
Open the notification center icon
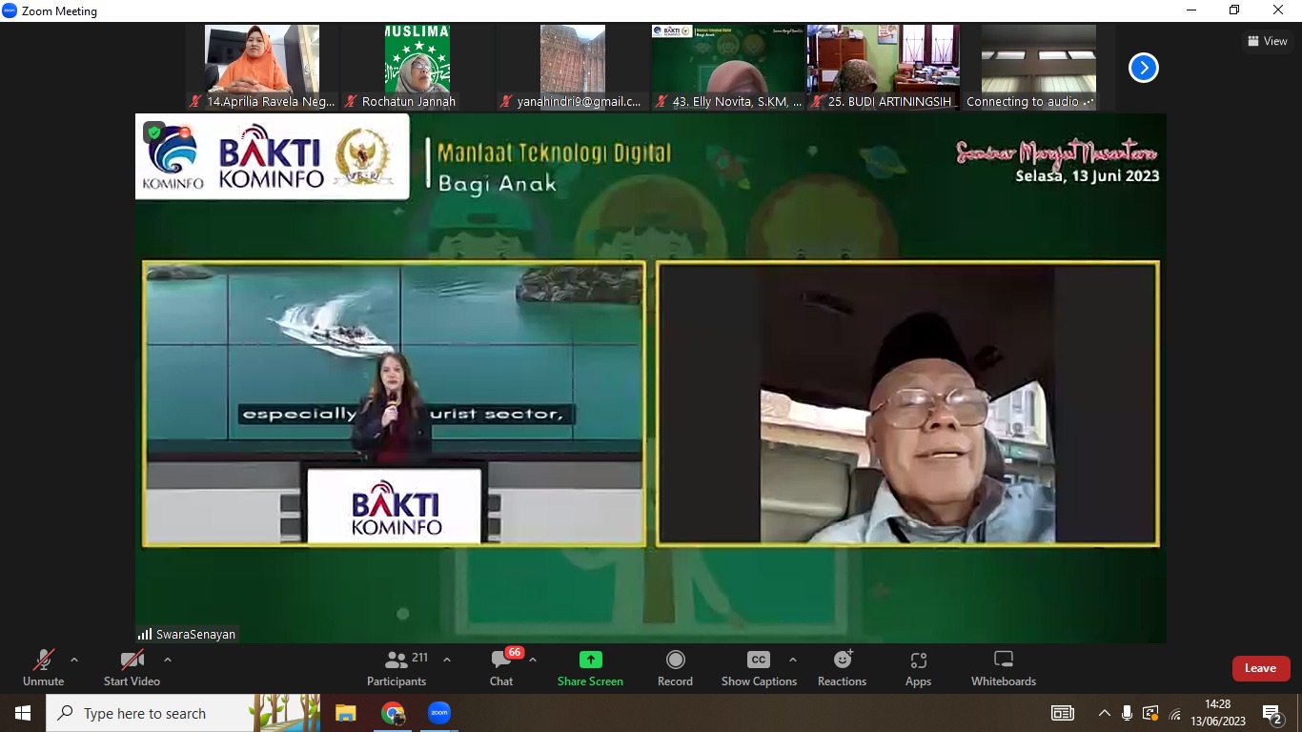point(1271,713)
